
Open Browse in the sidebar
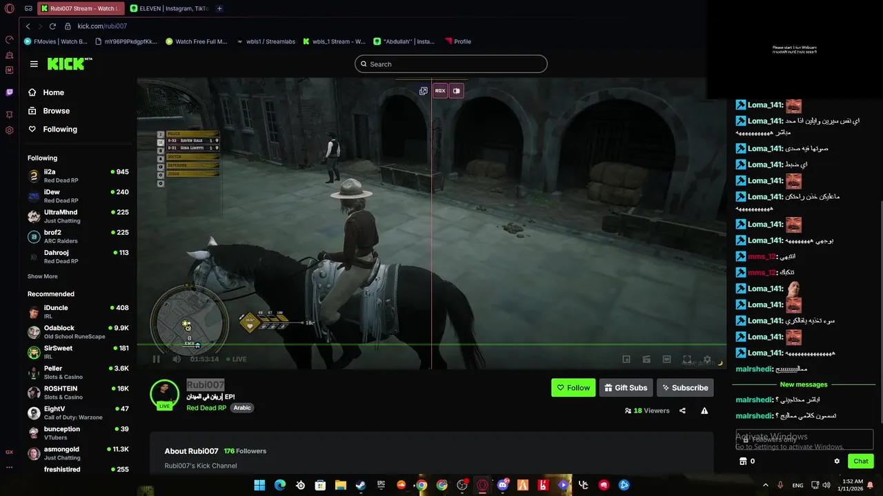click(49, 111)
